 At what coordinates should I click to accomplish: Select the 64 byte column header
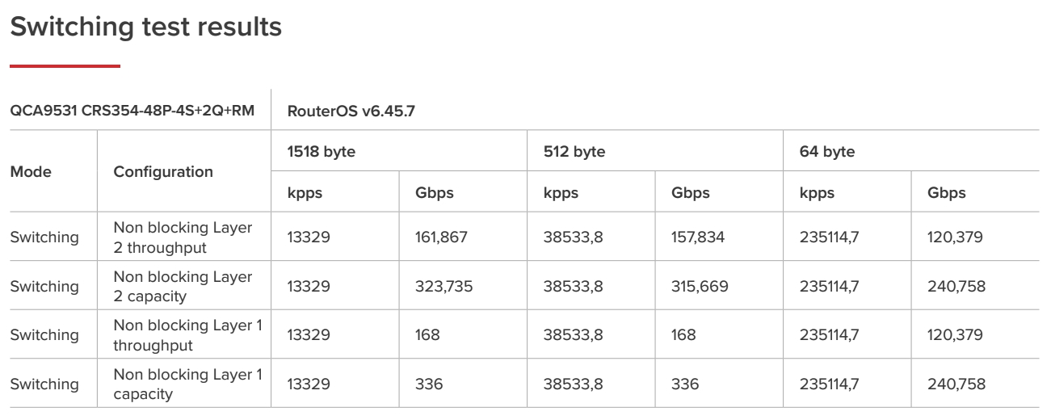coord(827,151)
